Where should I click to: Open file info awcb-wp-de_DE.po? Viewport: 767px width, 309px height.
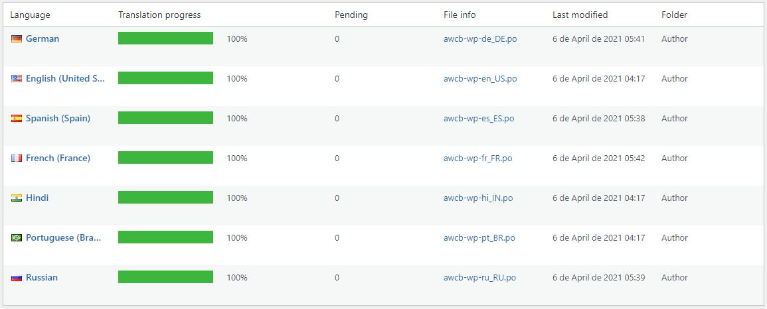pyautogui.click(x=480, y=39)
